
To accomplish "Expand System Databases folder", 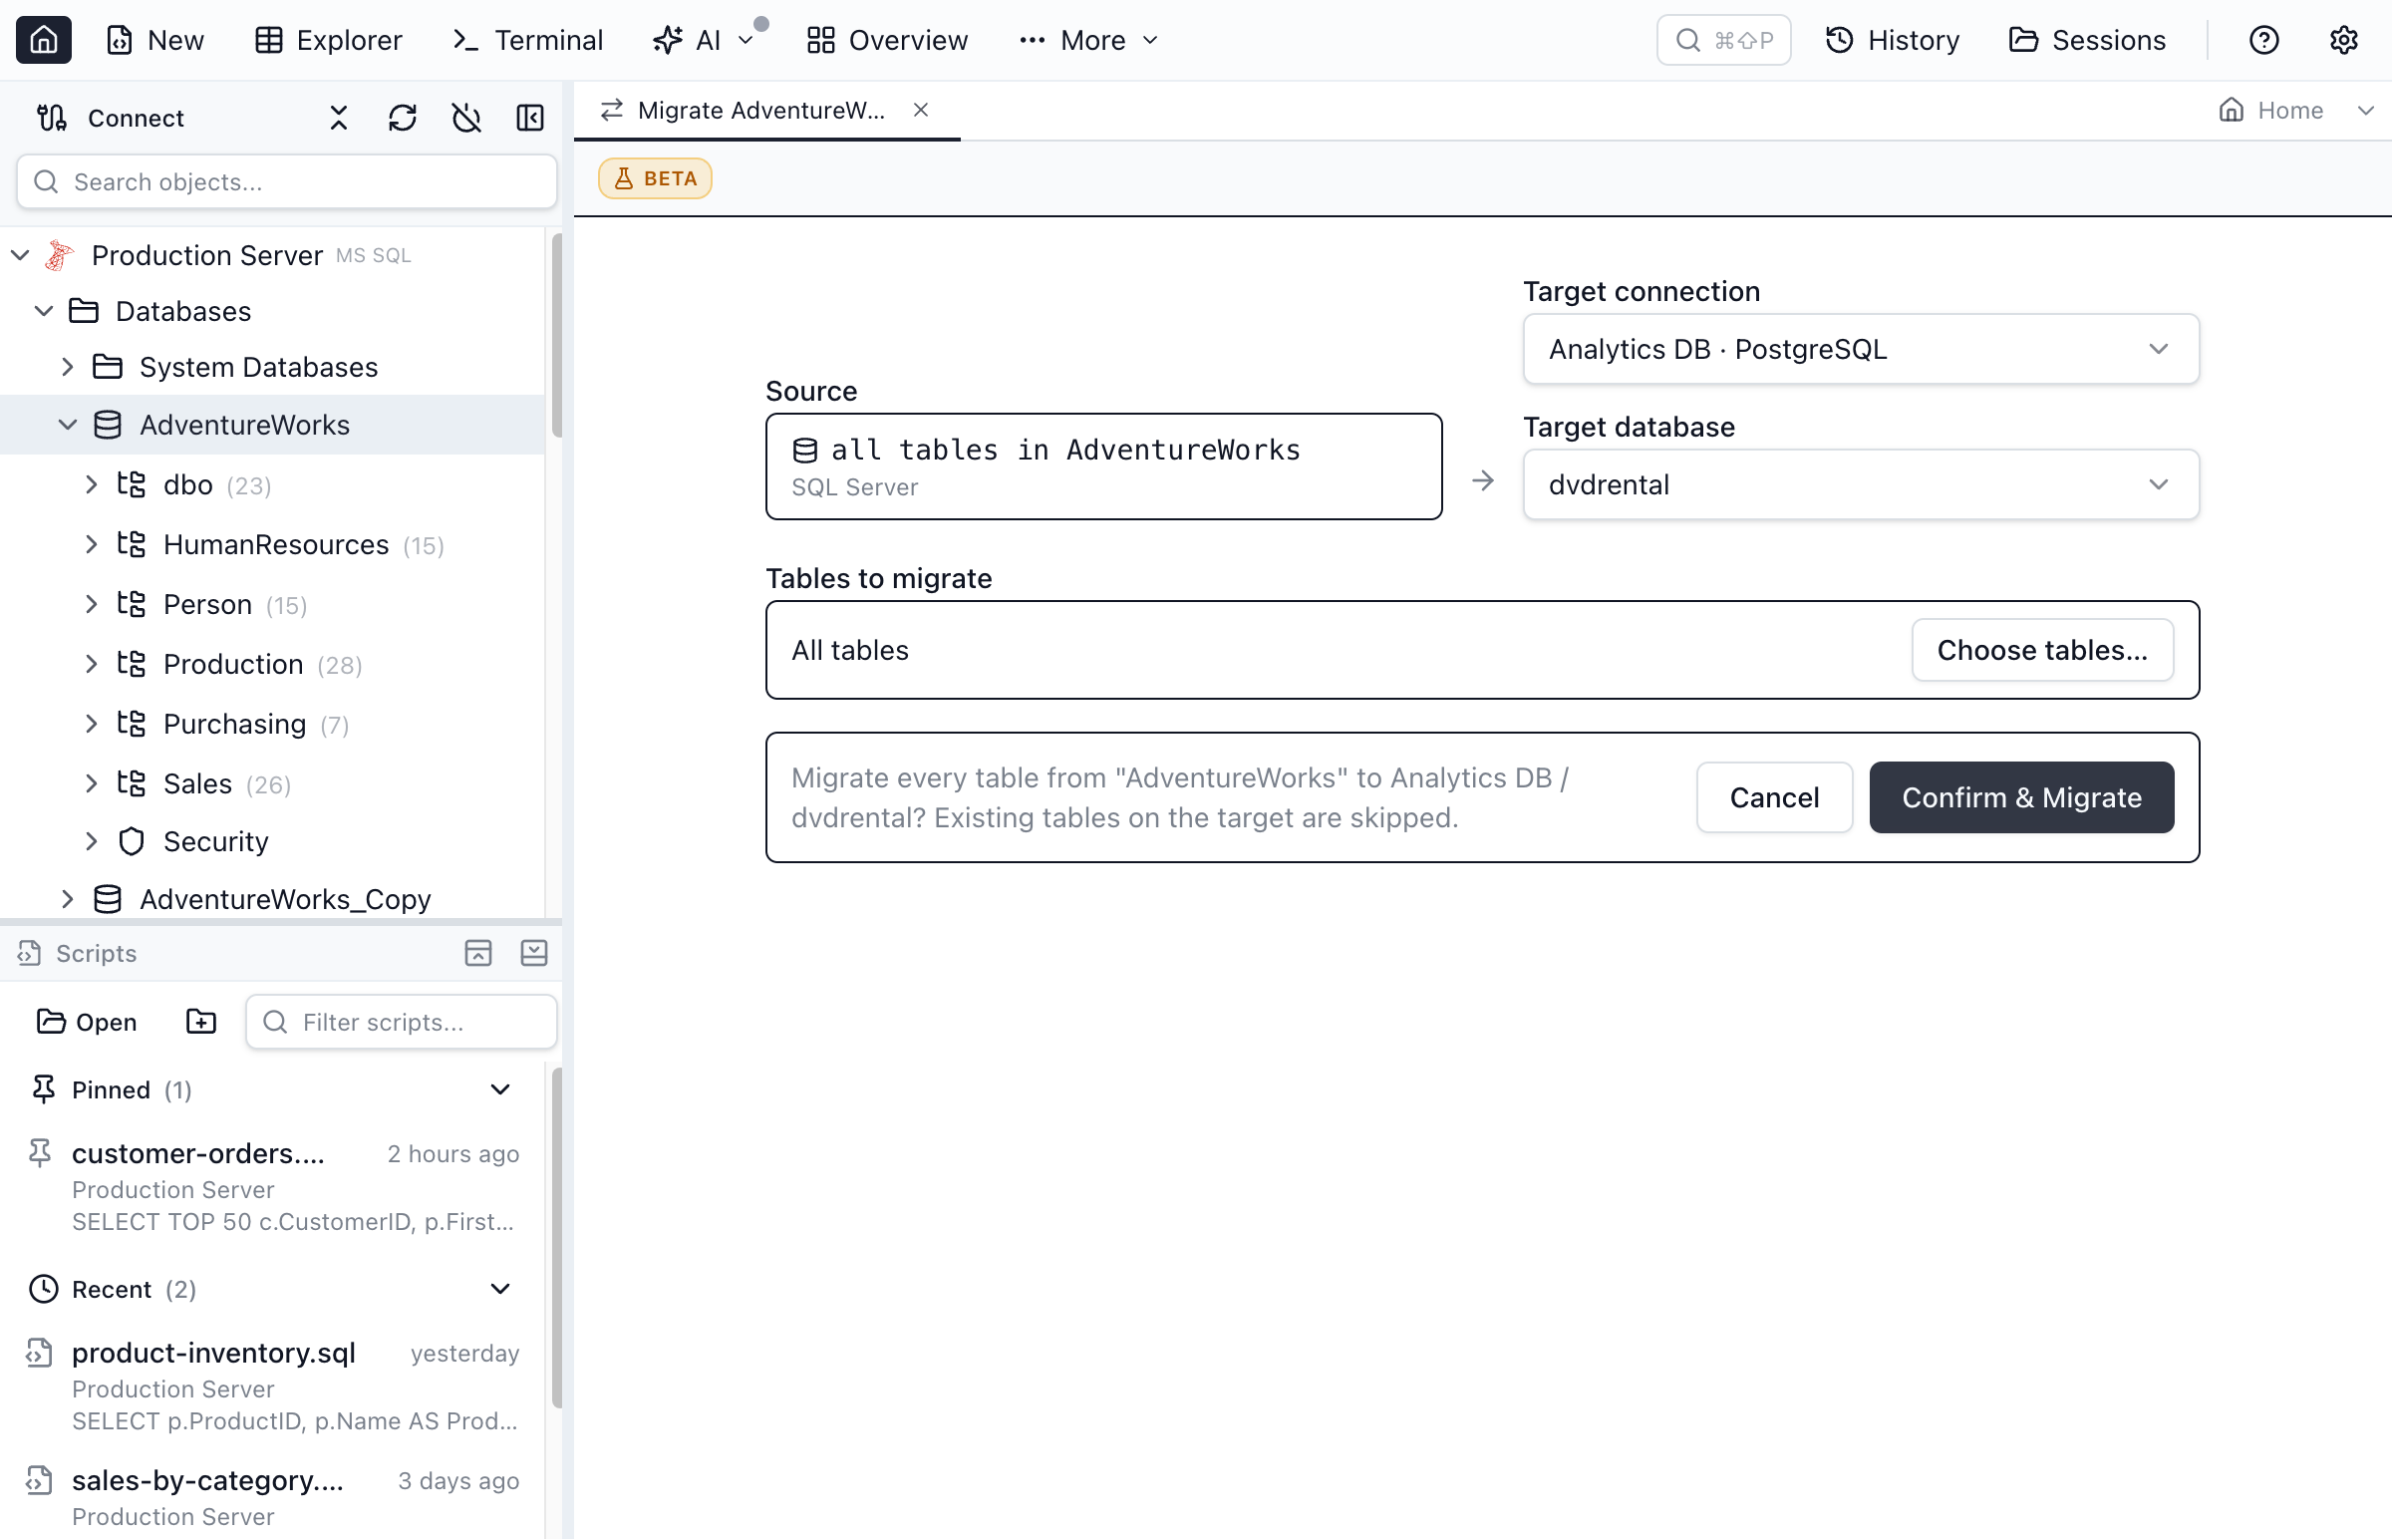I will (68, 367).
